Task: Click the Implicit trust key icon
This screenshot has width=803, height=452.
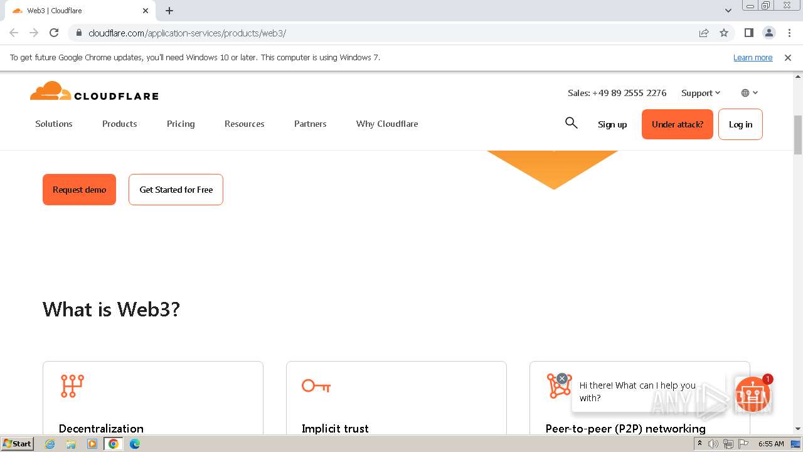Action: [x=316, y=385]
